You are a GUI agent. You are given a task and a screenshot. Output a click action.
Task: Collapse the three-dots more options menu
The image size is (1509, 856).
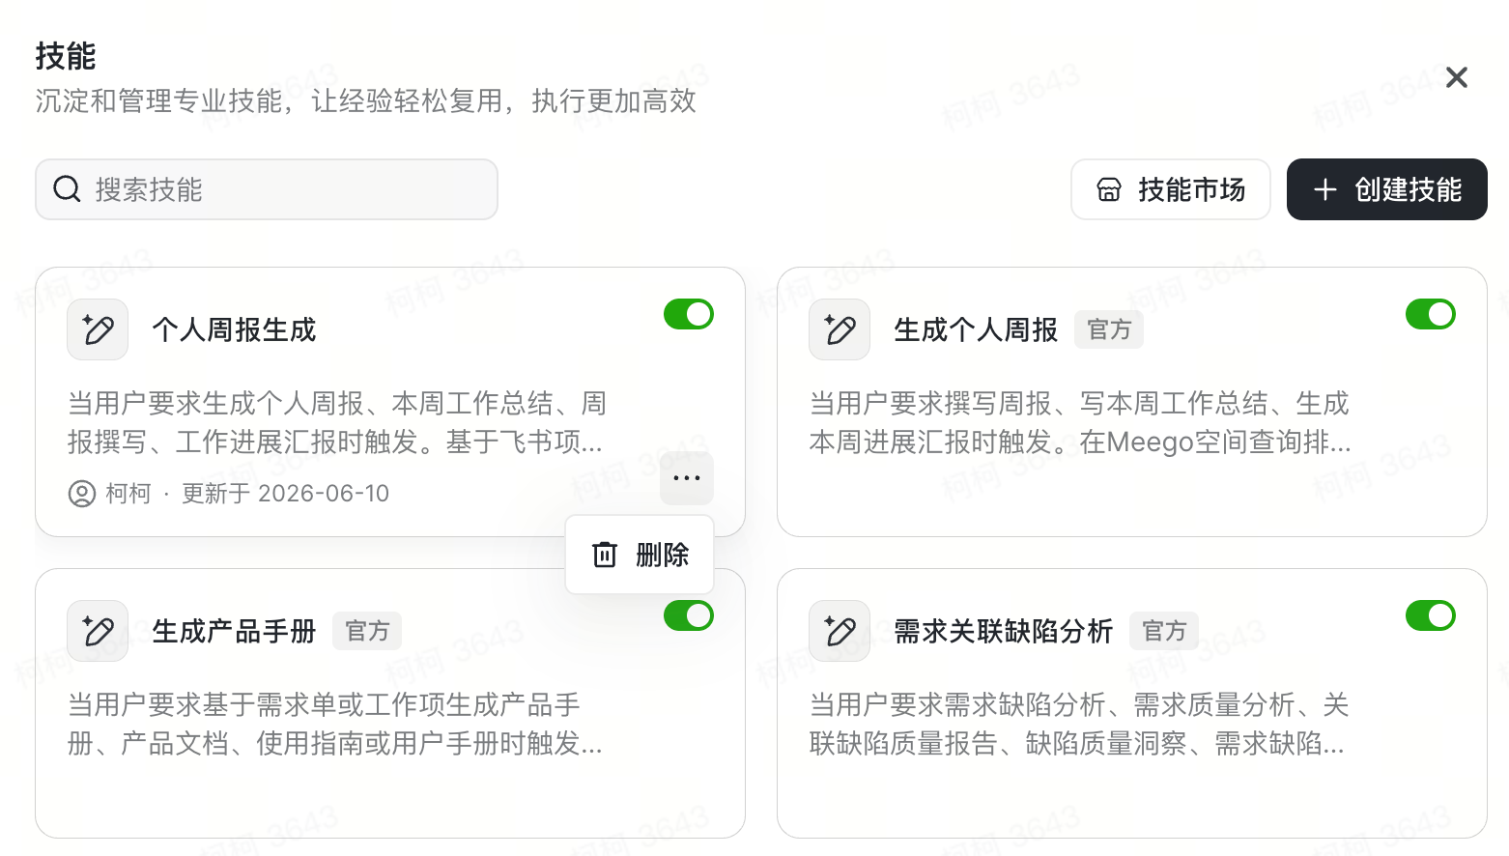click(x=687, y=478)
